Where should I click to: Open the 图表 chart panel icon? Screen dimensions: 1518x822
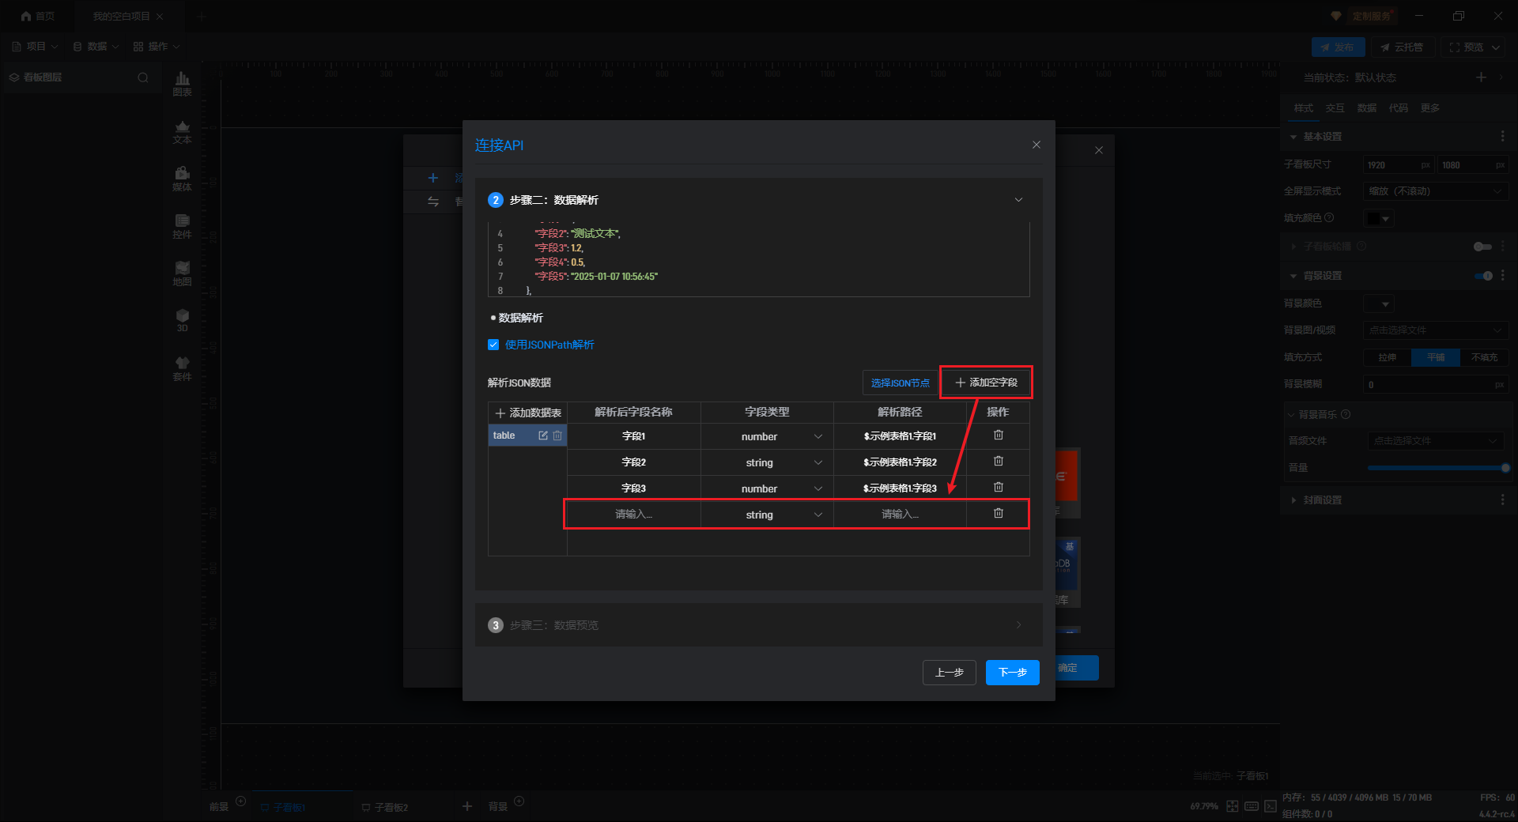pyautogui.click(x=182, y=83)
